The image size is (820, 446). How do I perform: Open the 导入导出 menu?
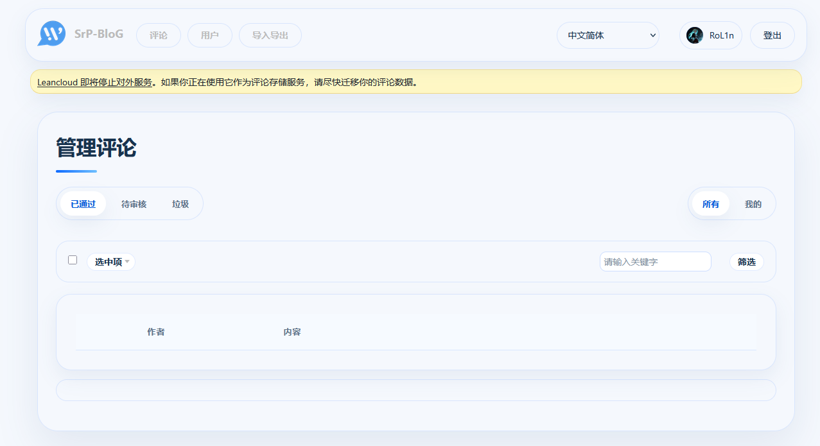[270, 35]
